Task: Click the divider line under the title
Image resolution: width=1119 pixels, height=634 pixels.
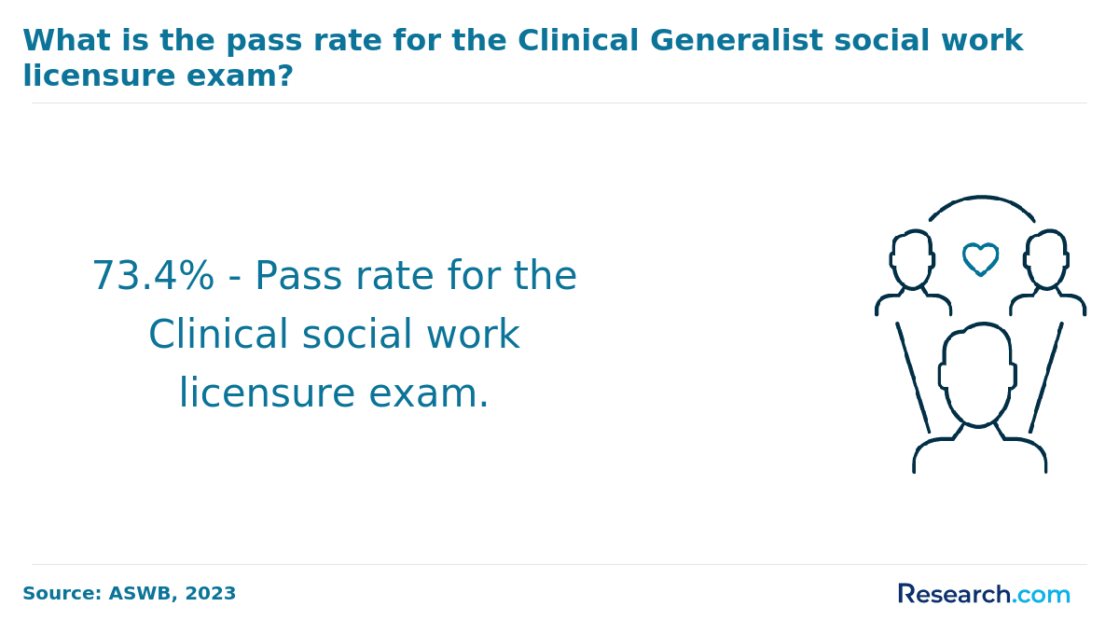Action: pyautogui.click(x=559, y=103)
